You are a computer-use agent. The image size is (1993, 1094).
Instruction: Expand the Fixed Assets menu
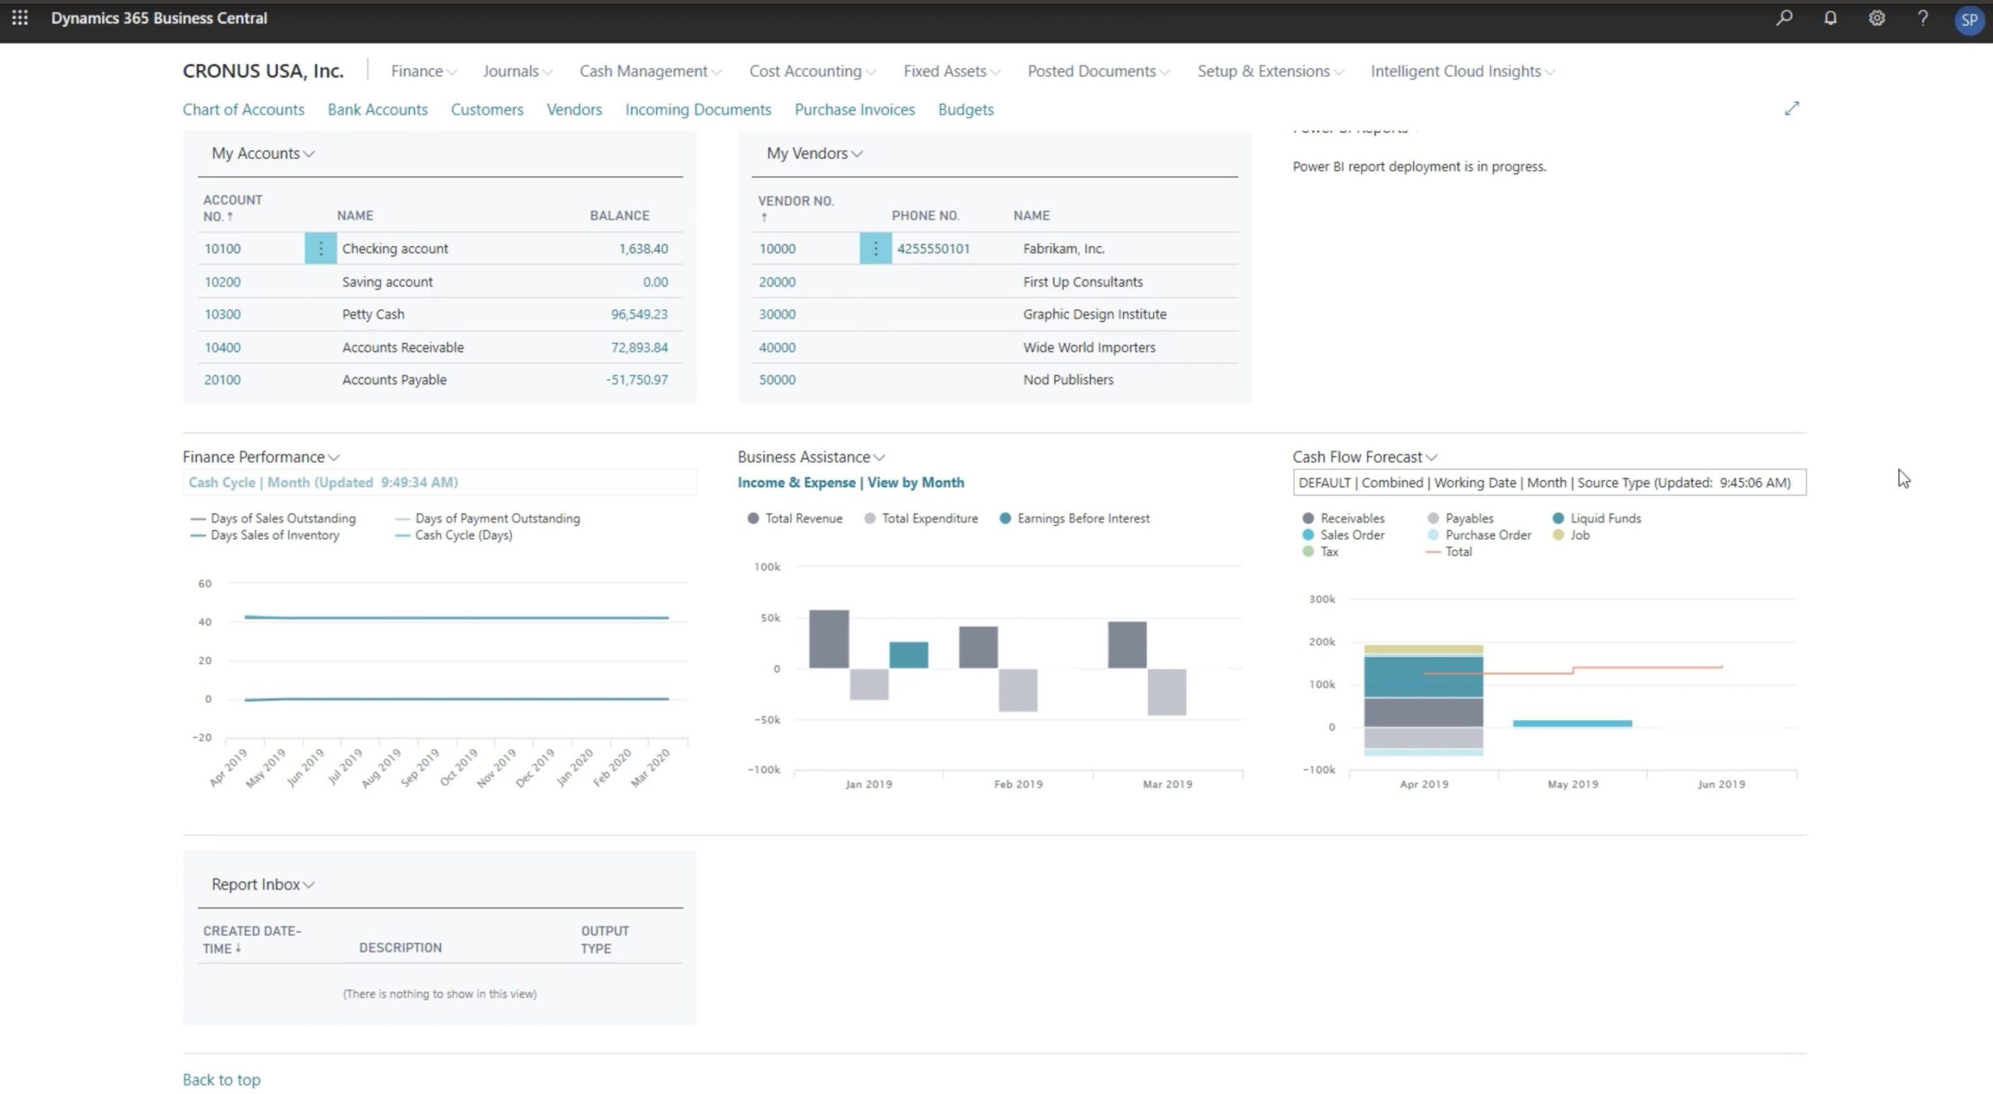(951, 71)
